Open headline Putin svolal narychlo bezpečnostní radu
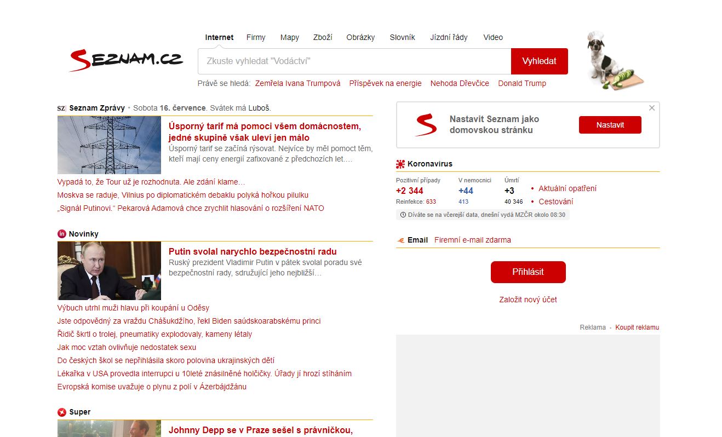This screenshot has height=437, width=722. (253, 252)
